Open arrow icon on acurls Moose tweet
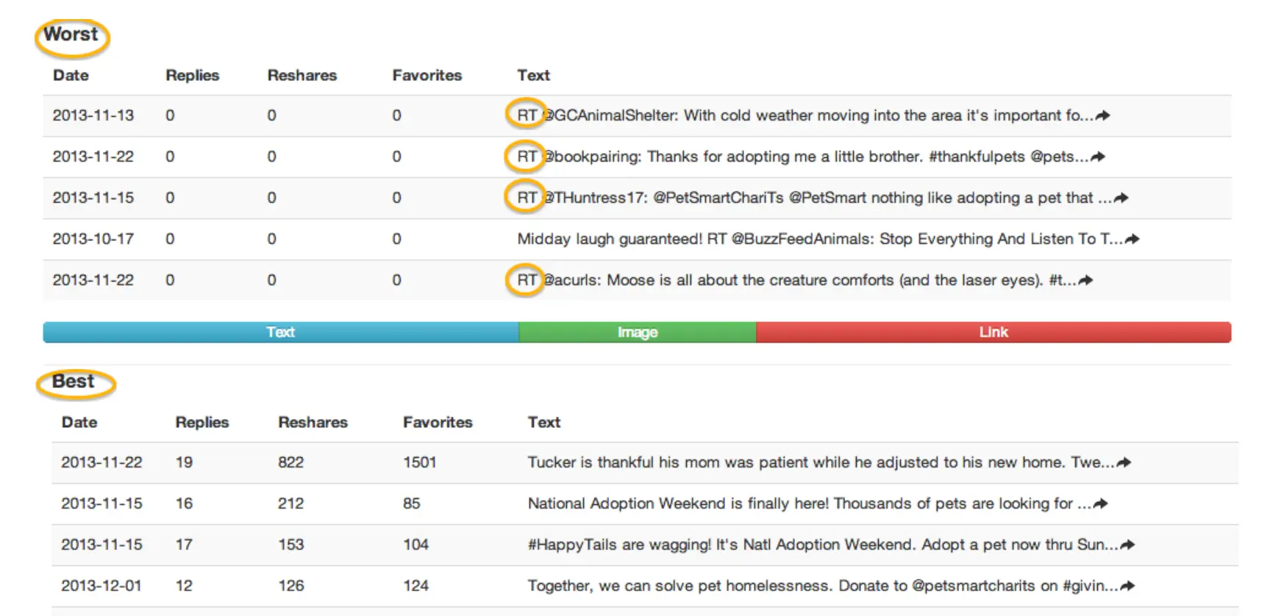 point(1085,280)
